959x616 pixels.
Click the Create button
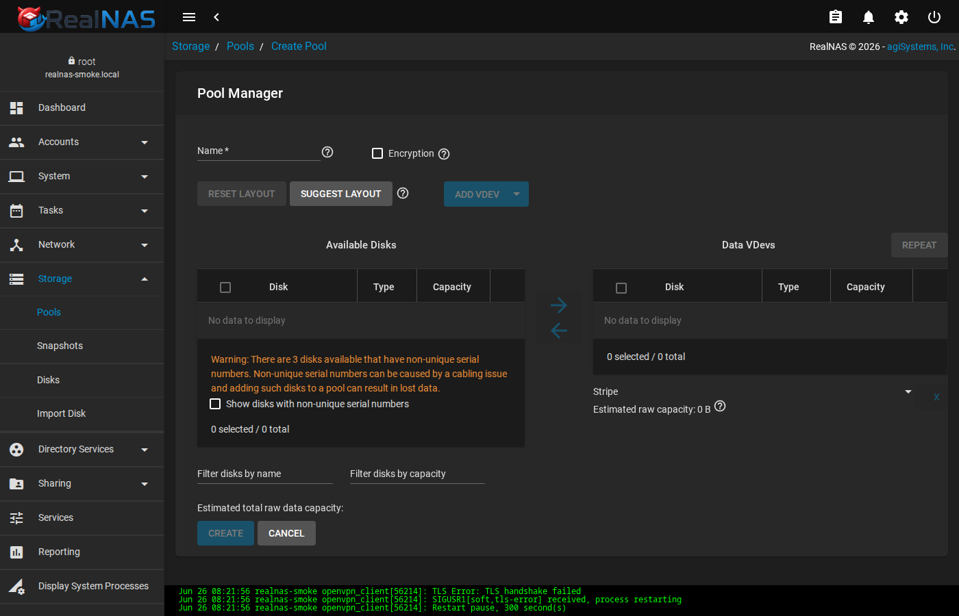coord(225,533)
